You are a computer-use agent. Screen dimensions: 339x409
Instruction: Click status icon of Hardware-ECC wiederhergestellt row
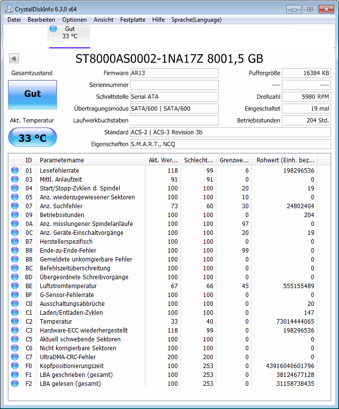point(15,330)
